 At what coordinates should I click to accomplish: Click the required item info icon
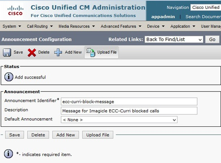8,154
